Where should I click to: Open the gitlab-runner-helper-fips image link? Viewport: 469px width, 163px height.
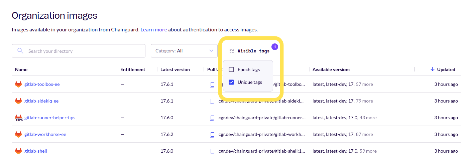(x=50, y=118)
